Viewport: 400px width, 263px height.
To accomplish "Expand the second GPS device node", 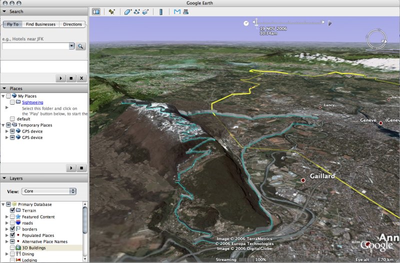I will (x=7, y=137).
